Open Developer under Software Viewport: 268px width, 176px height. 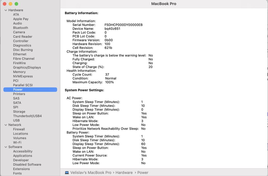tap(21, 160)
